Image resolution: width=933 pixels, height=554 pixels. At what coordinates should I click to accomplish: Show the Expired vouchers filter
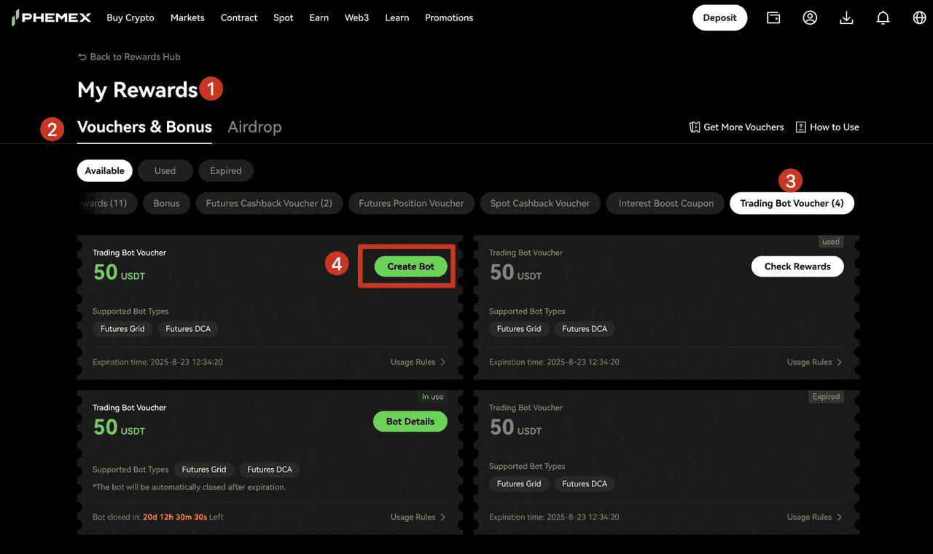click(x=225, y=170)
